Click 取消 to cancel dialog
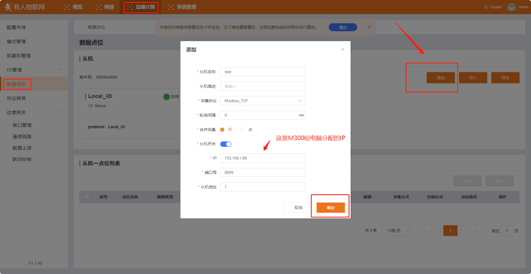This screenshot has height=274, width=531. 298,208
